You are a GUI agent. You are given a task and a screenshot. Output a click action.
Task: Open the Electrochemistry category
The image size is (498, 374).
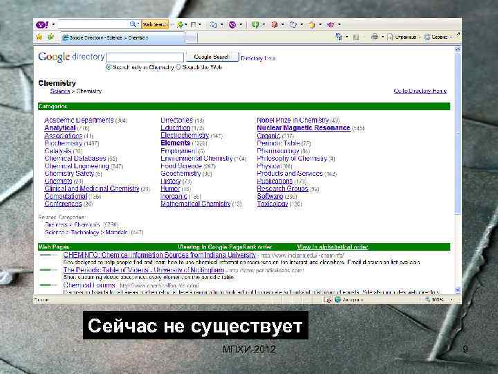185,135
